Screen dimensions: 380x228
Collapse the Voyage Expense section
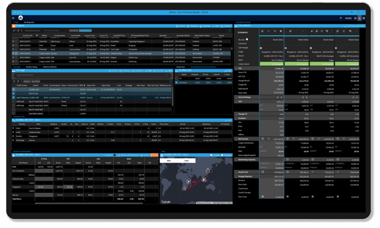click(237, 177)
